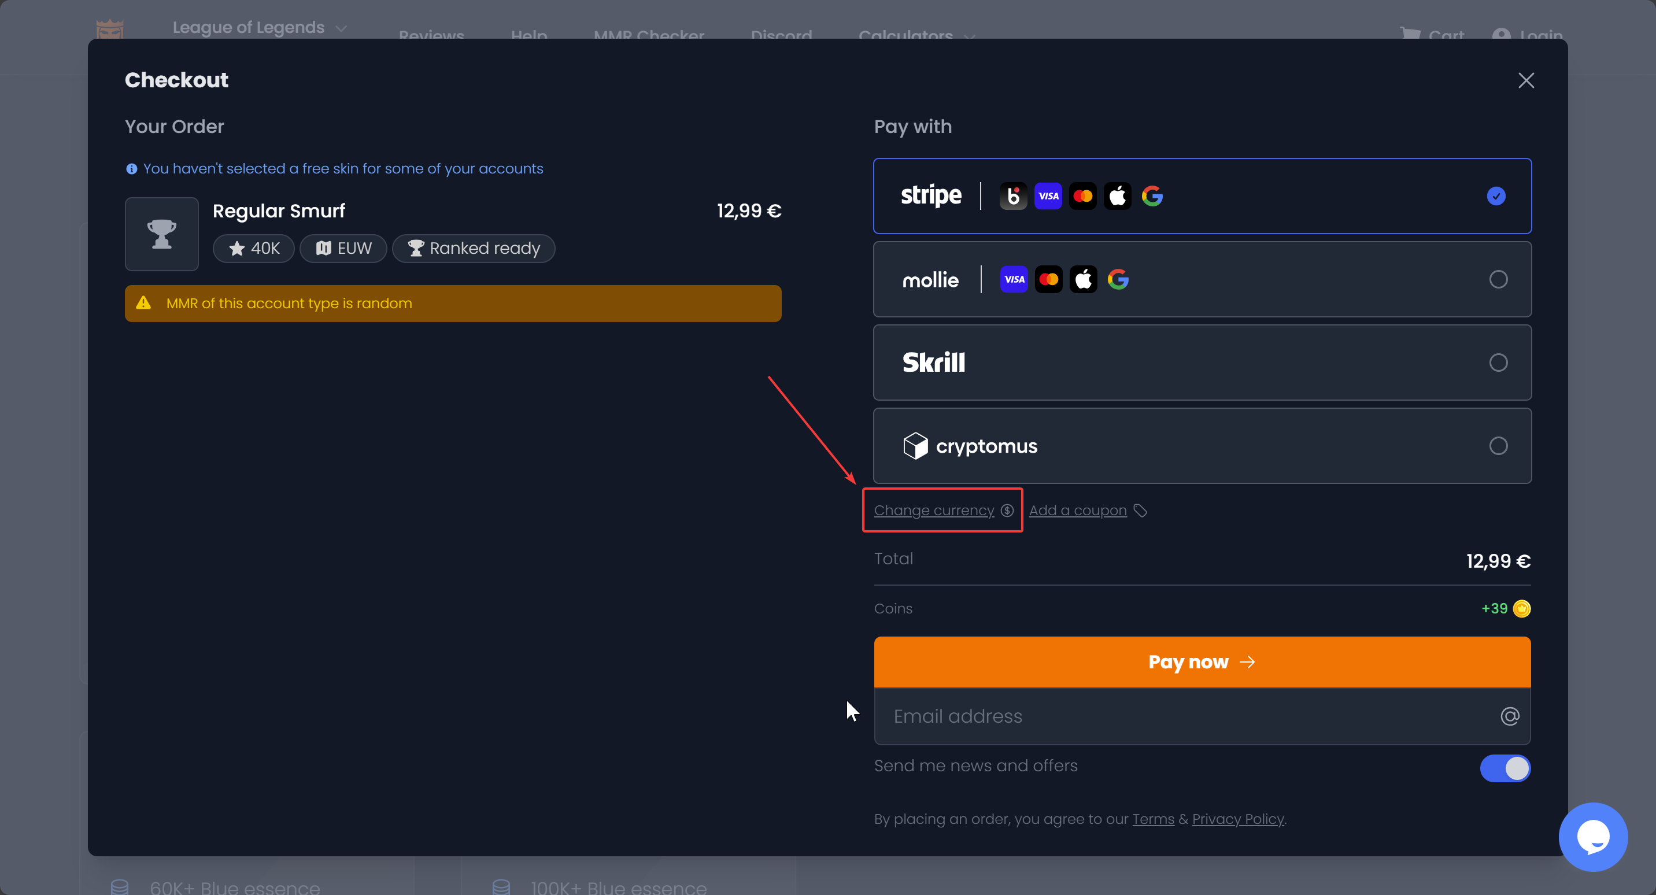Close the Checkout dialog
Image resolution: width=1656 pixels, height=895 pixels.
coord(1525,80)
